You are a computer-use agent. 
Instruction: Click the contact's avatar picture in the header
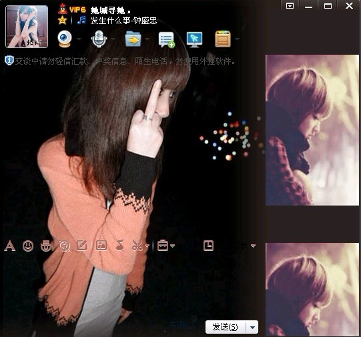(x=27, y=27)
